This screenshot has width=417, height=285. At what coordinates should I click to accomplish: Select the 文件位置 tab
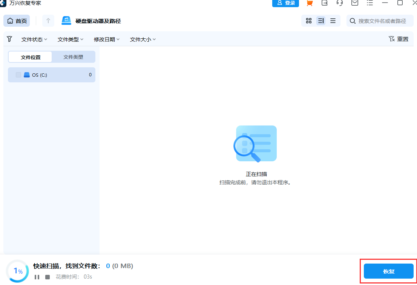pos(30,57)
